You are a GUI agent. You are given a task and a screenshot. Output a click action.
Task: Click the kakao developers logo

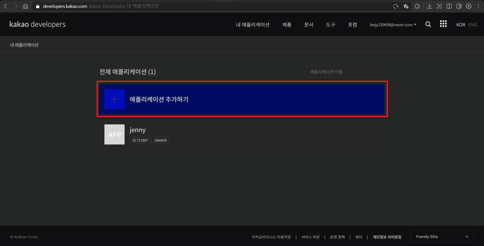click(x=38, y=24)
